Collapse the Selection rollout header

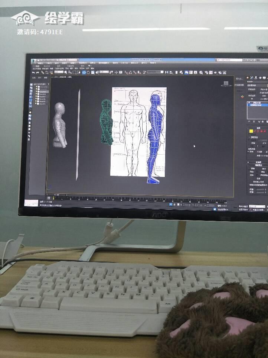(258, 128)
